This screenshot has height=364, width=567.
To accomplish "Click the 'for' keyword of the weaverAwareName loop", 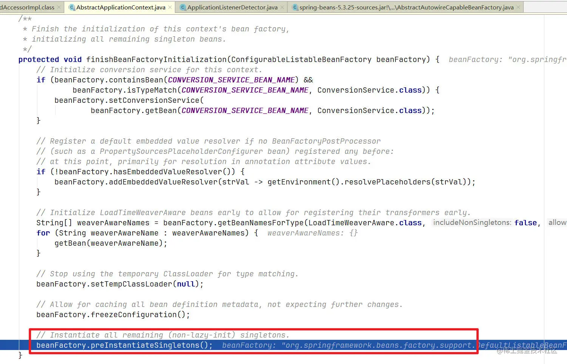I will tap(43, 233).
